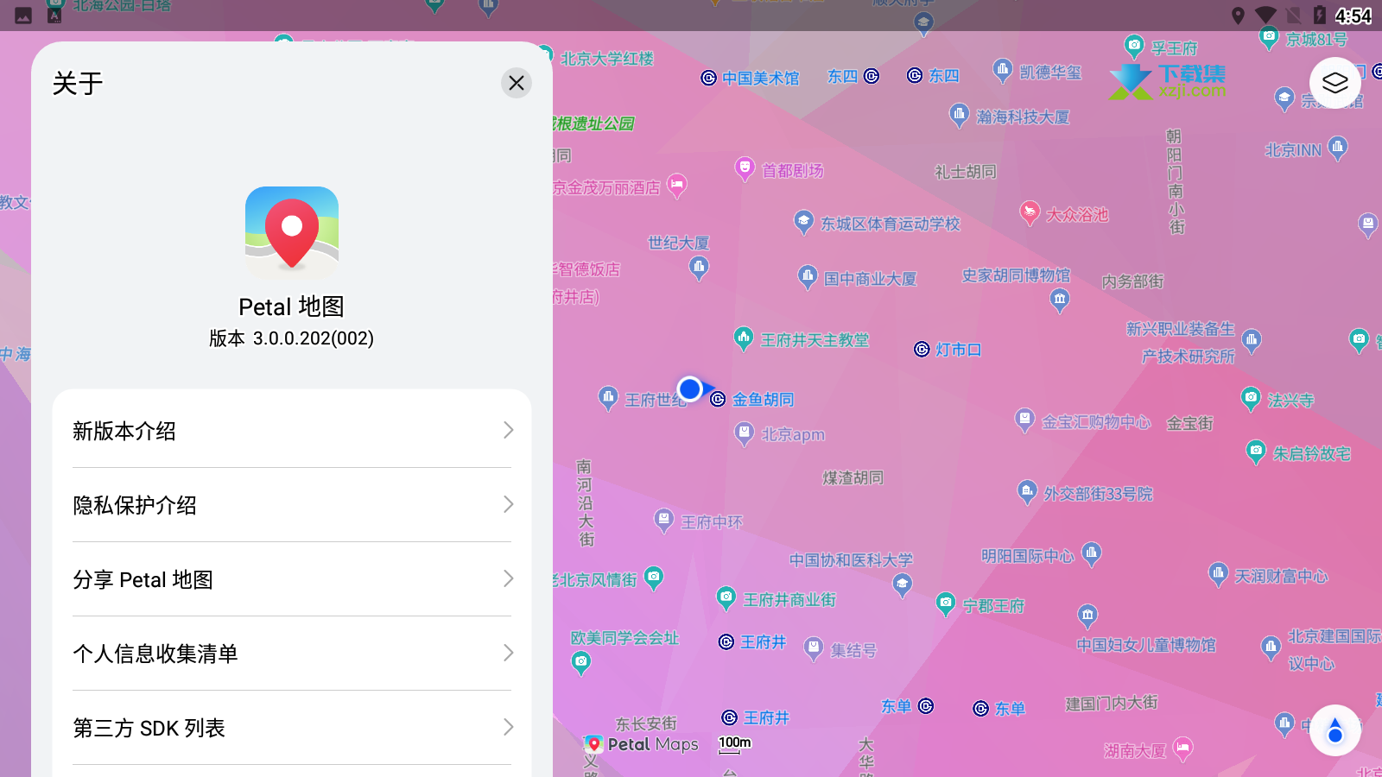Viewport: 1382px width, 777px height.
Task: Tap the 宁郡王府 scenic marker
Action: [946, 603]
